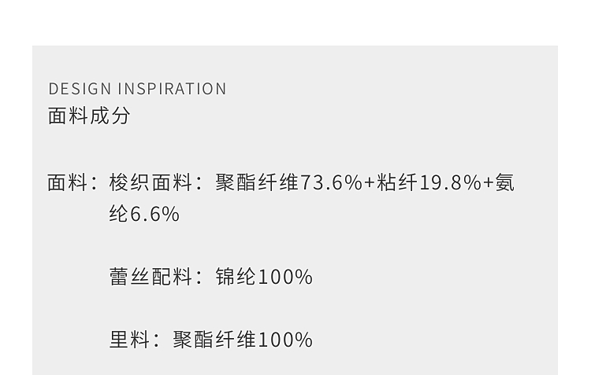Click 100% in the 里料 line
The image size is (591, 375).
(285, 340)
